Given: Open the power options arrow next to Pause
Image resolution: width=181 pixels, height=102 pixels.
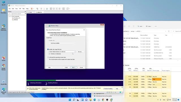Looking at the screenshot, I should pyautogui.click(x=34, y=9).
